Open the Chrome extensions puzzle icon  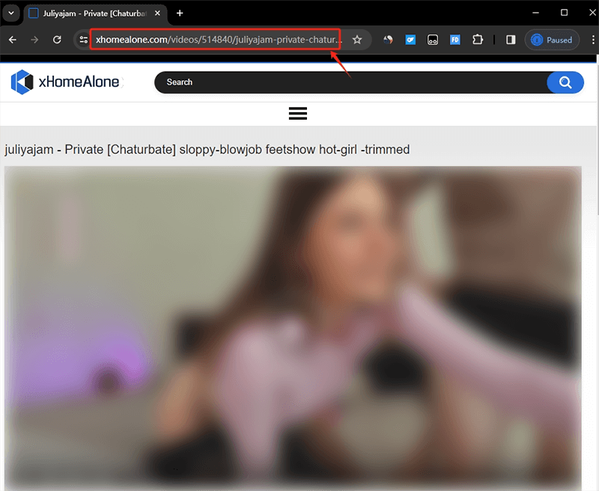(478, 40)
